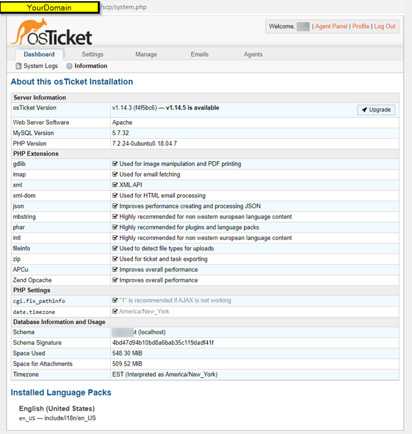412x434 pixels.
Task: Open the System Logs submenu link
Action: click(x=40, y=66)
